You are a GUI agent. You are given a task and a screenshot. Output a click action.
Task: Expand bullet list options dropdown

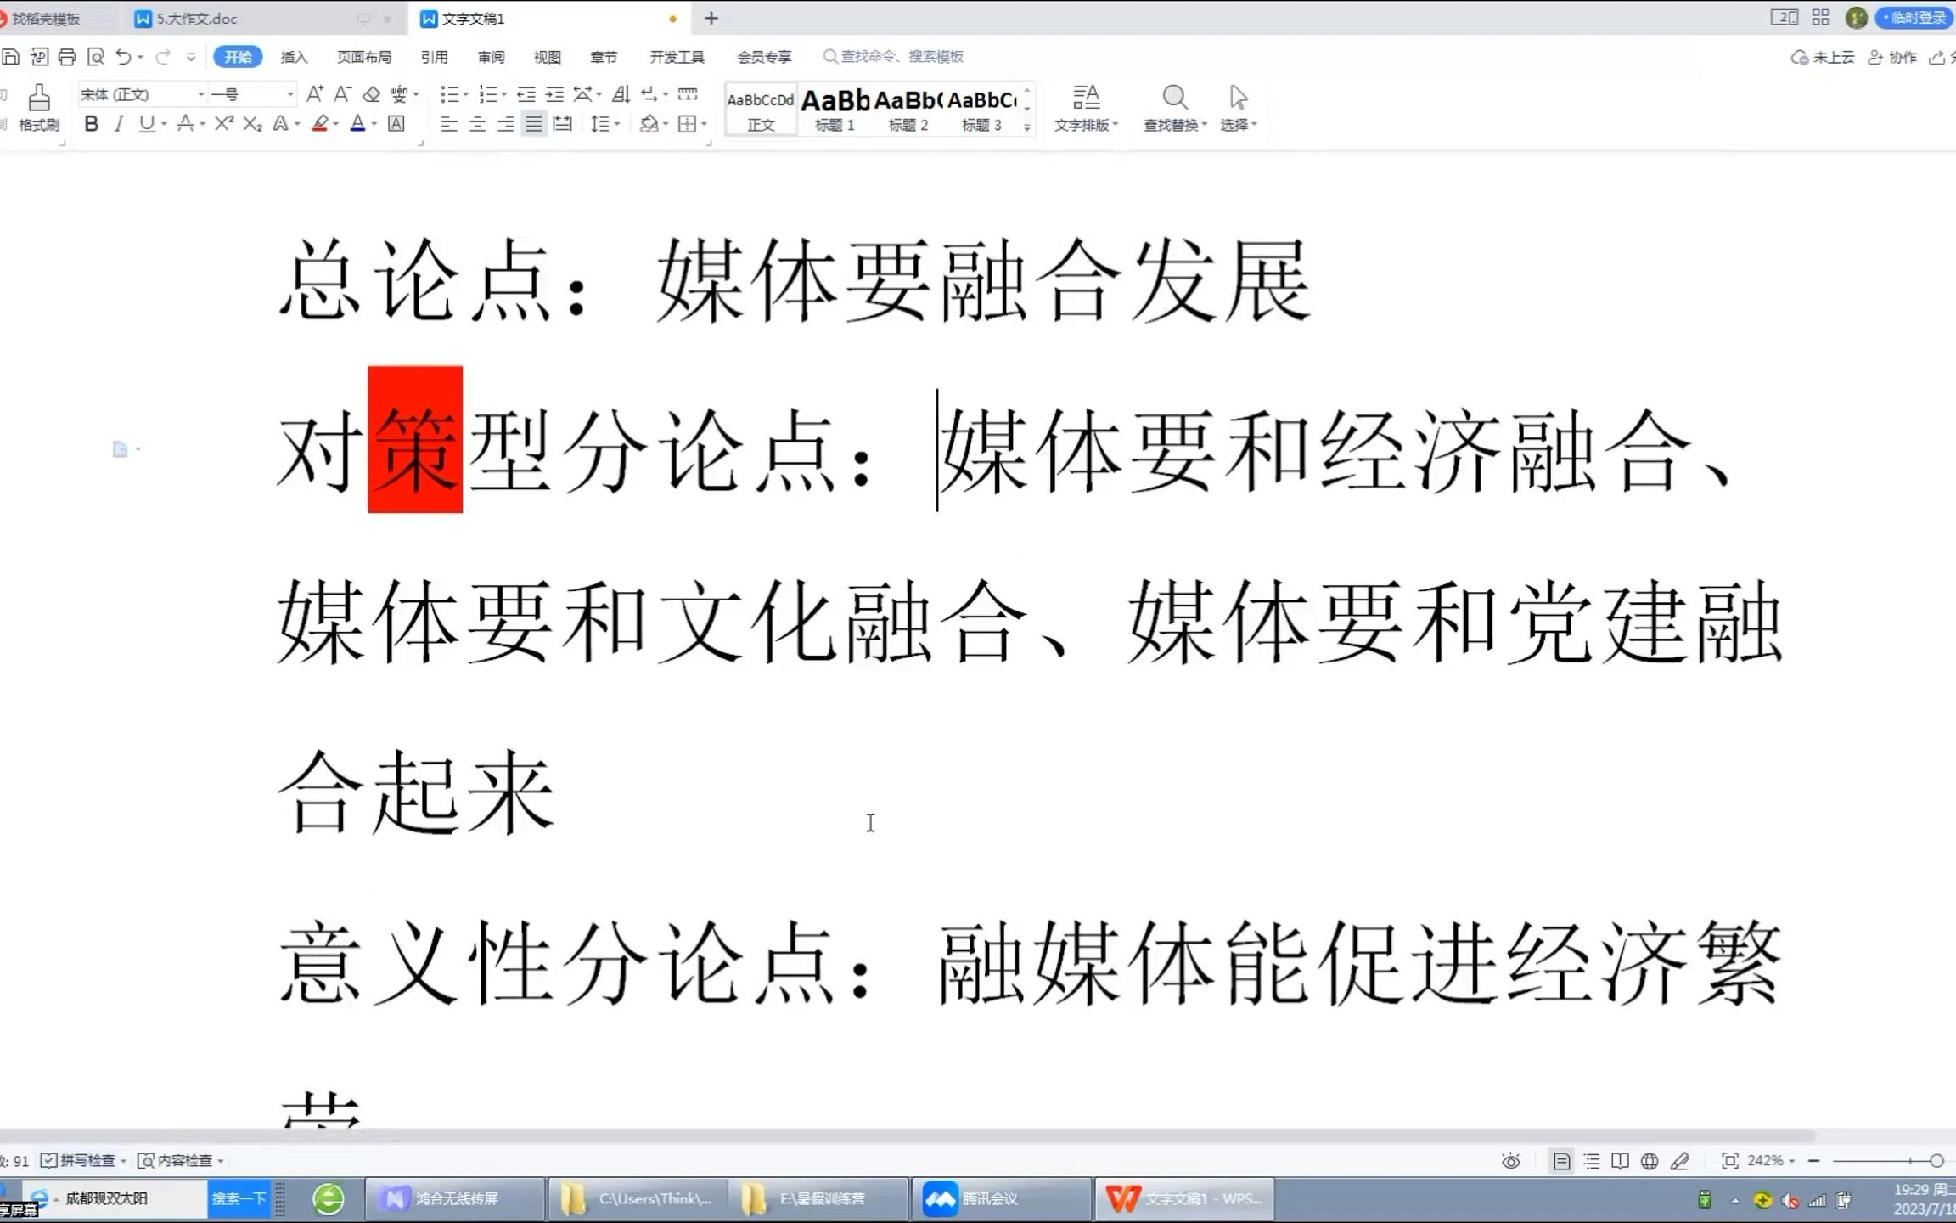click(x=466, y=94)
